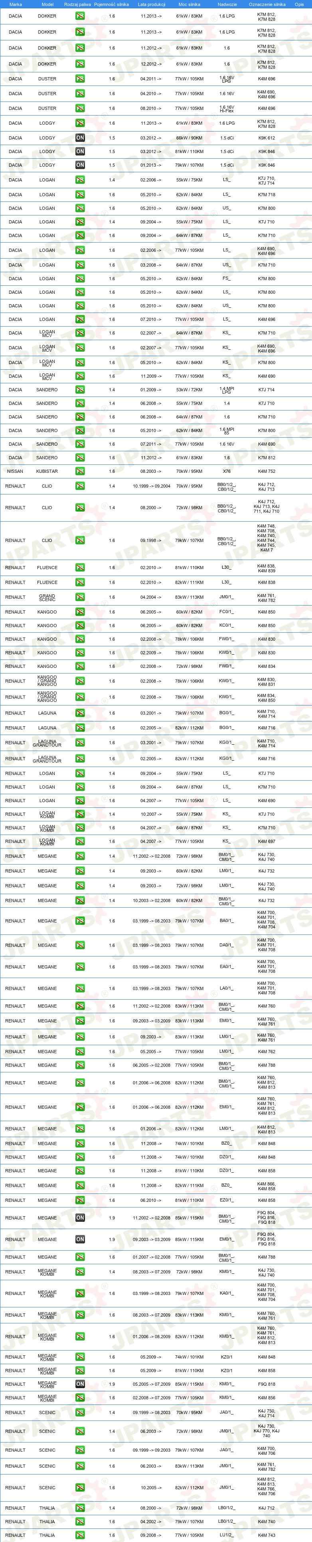Click the fuel icon for Duster 1.6 16V Hi-Flex
Viewport: 312px width, 1542px height.
point(80,108)
